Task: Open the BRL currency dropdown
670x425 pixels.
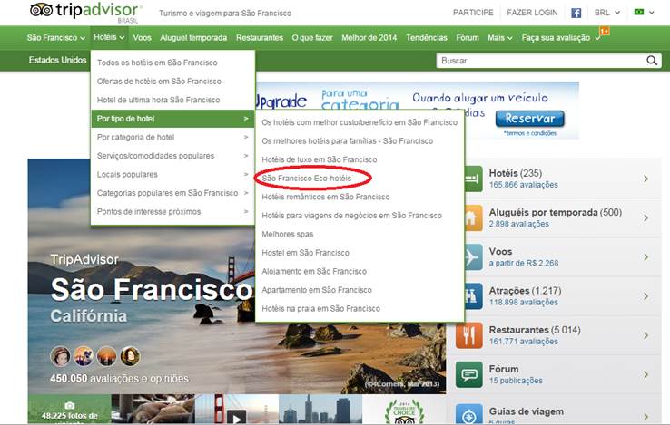Action: pos(607,13)
